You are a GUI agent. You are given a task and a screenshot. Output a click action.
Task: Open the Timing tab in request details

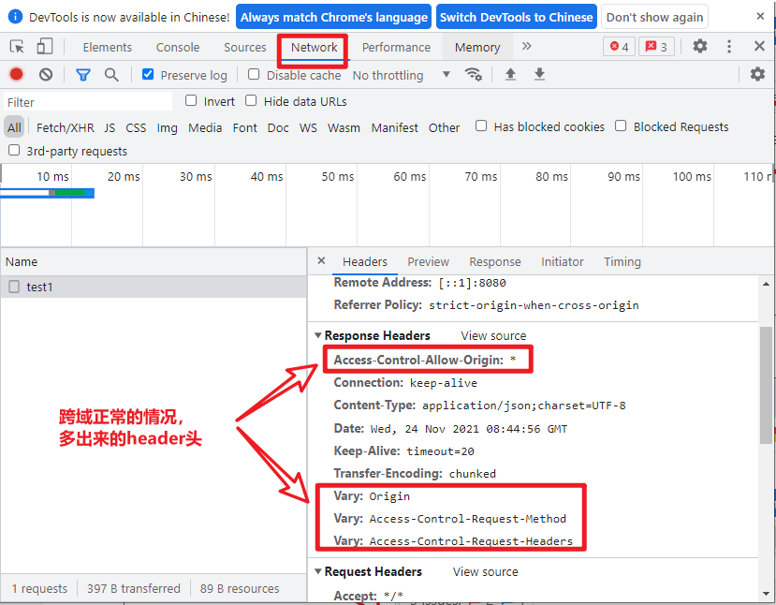tap(622, 262)
